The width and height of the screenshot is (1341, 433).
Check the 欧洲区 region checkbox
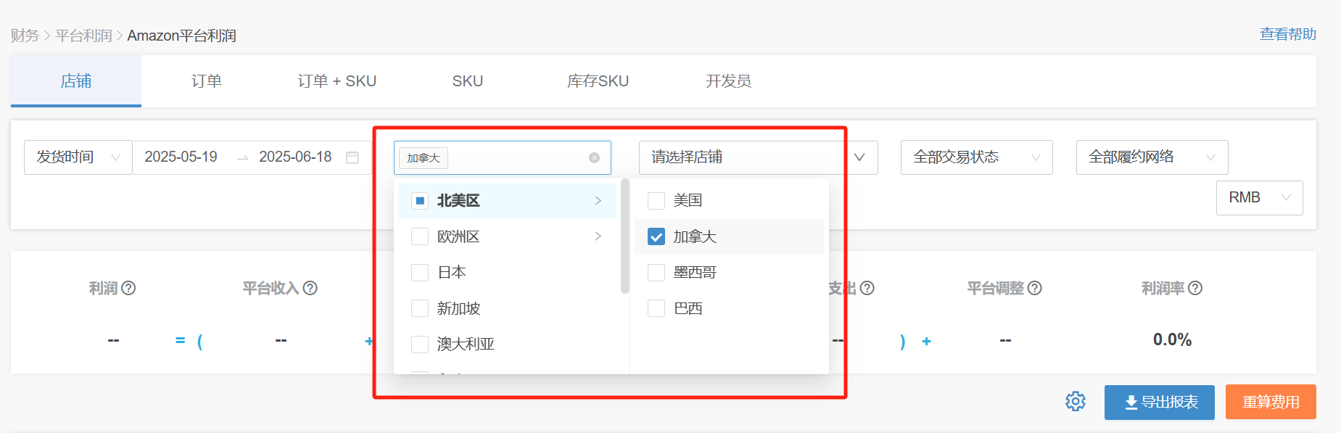tap(420, 236)
